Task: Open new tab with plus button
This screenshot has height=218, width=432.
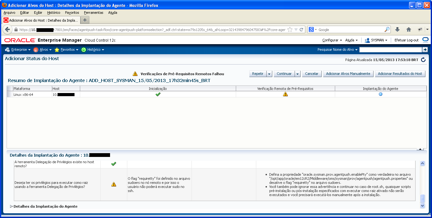Action: (85, 20)
